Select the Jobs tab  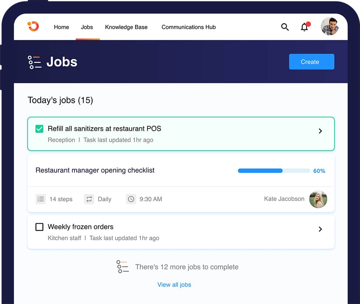tap(87, 27)
